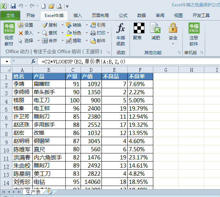This screenshot has width=220, height=197.
Task: Expand the 录入 dropdown arrow
Action: click(x=38, y=33)
